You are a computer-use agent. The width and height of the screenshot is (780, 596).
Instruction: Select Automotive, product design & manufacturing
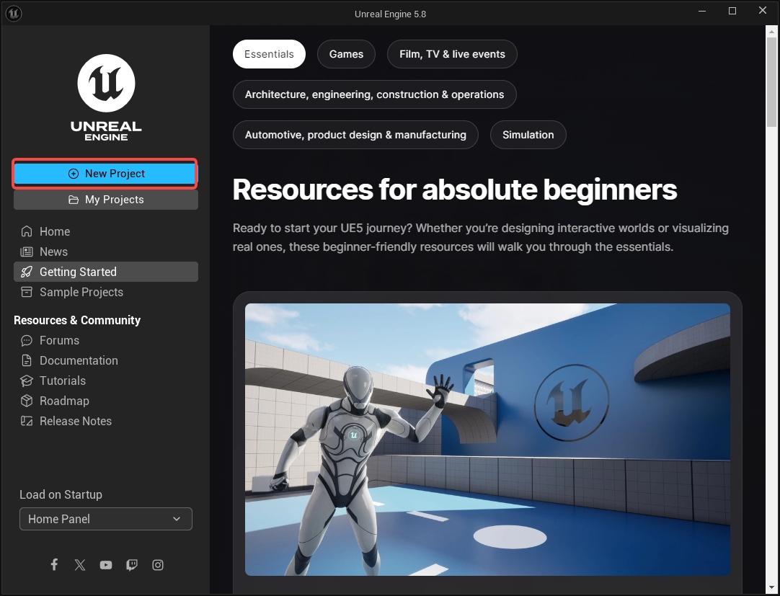(x=355, y=135)
